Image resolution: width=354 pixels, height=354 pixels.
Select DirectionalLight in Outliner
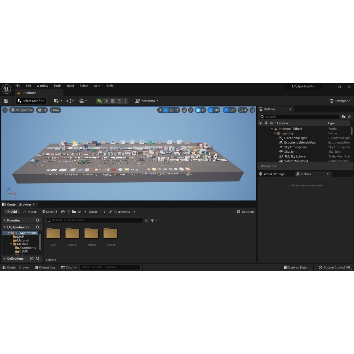tap(295, 138)
